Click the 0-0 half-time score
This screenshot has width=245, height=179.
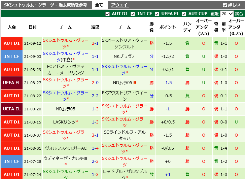(224, 122)
